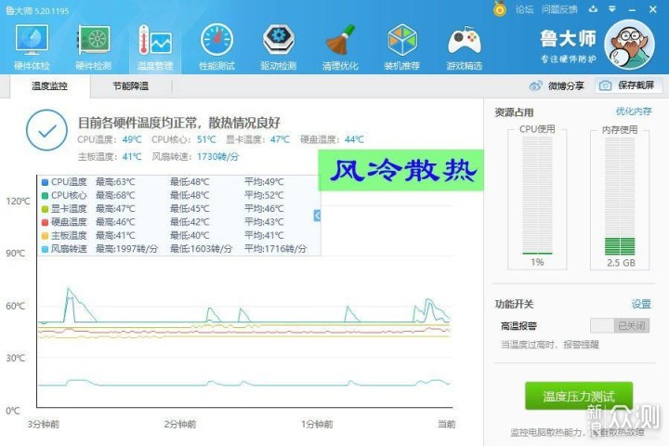Viewport: 669px width, 446px height.
Task: Switch to 温度监控 tab
Action: (49, 85)
